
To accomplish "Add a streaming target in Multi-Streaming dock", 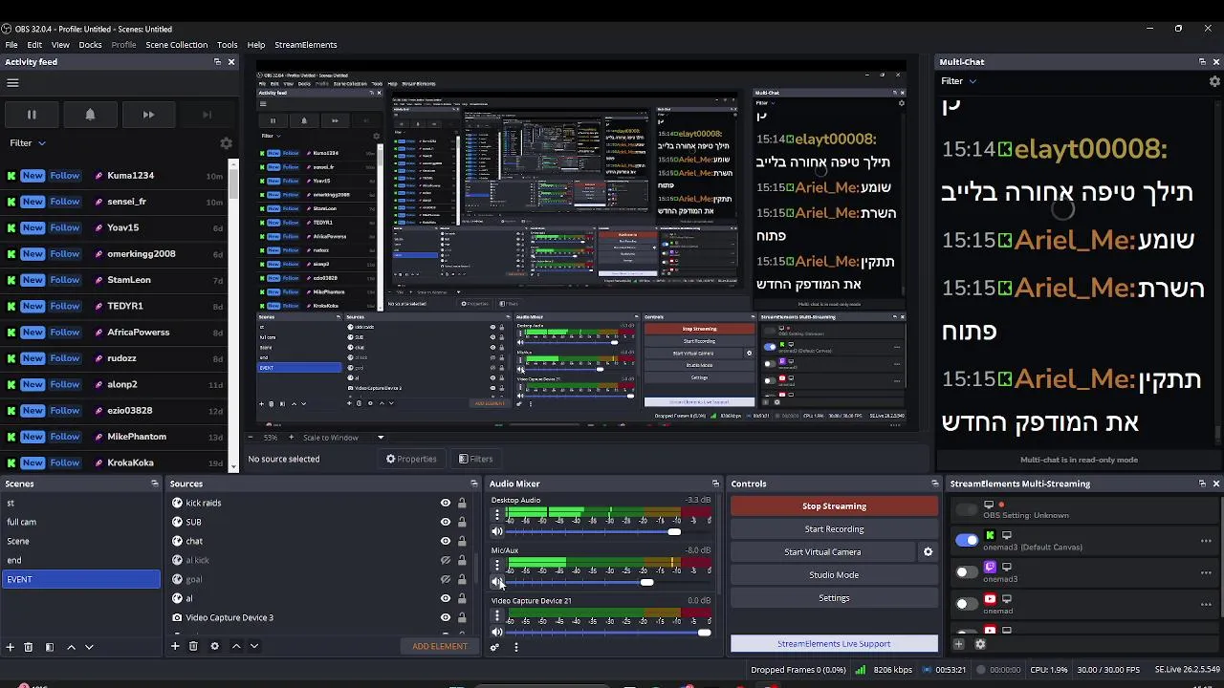I will [959, 644].
